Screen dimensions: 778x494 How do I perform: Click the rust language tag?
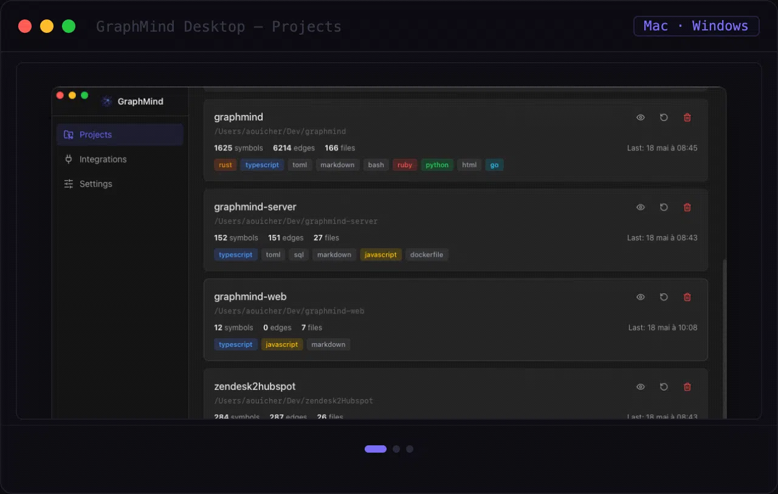(225, 165)
